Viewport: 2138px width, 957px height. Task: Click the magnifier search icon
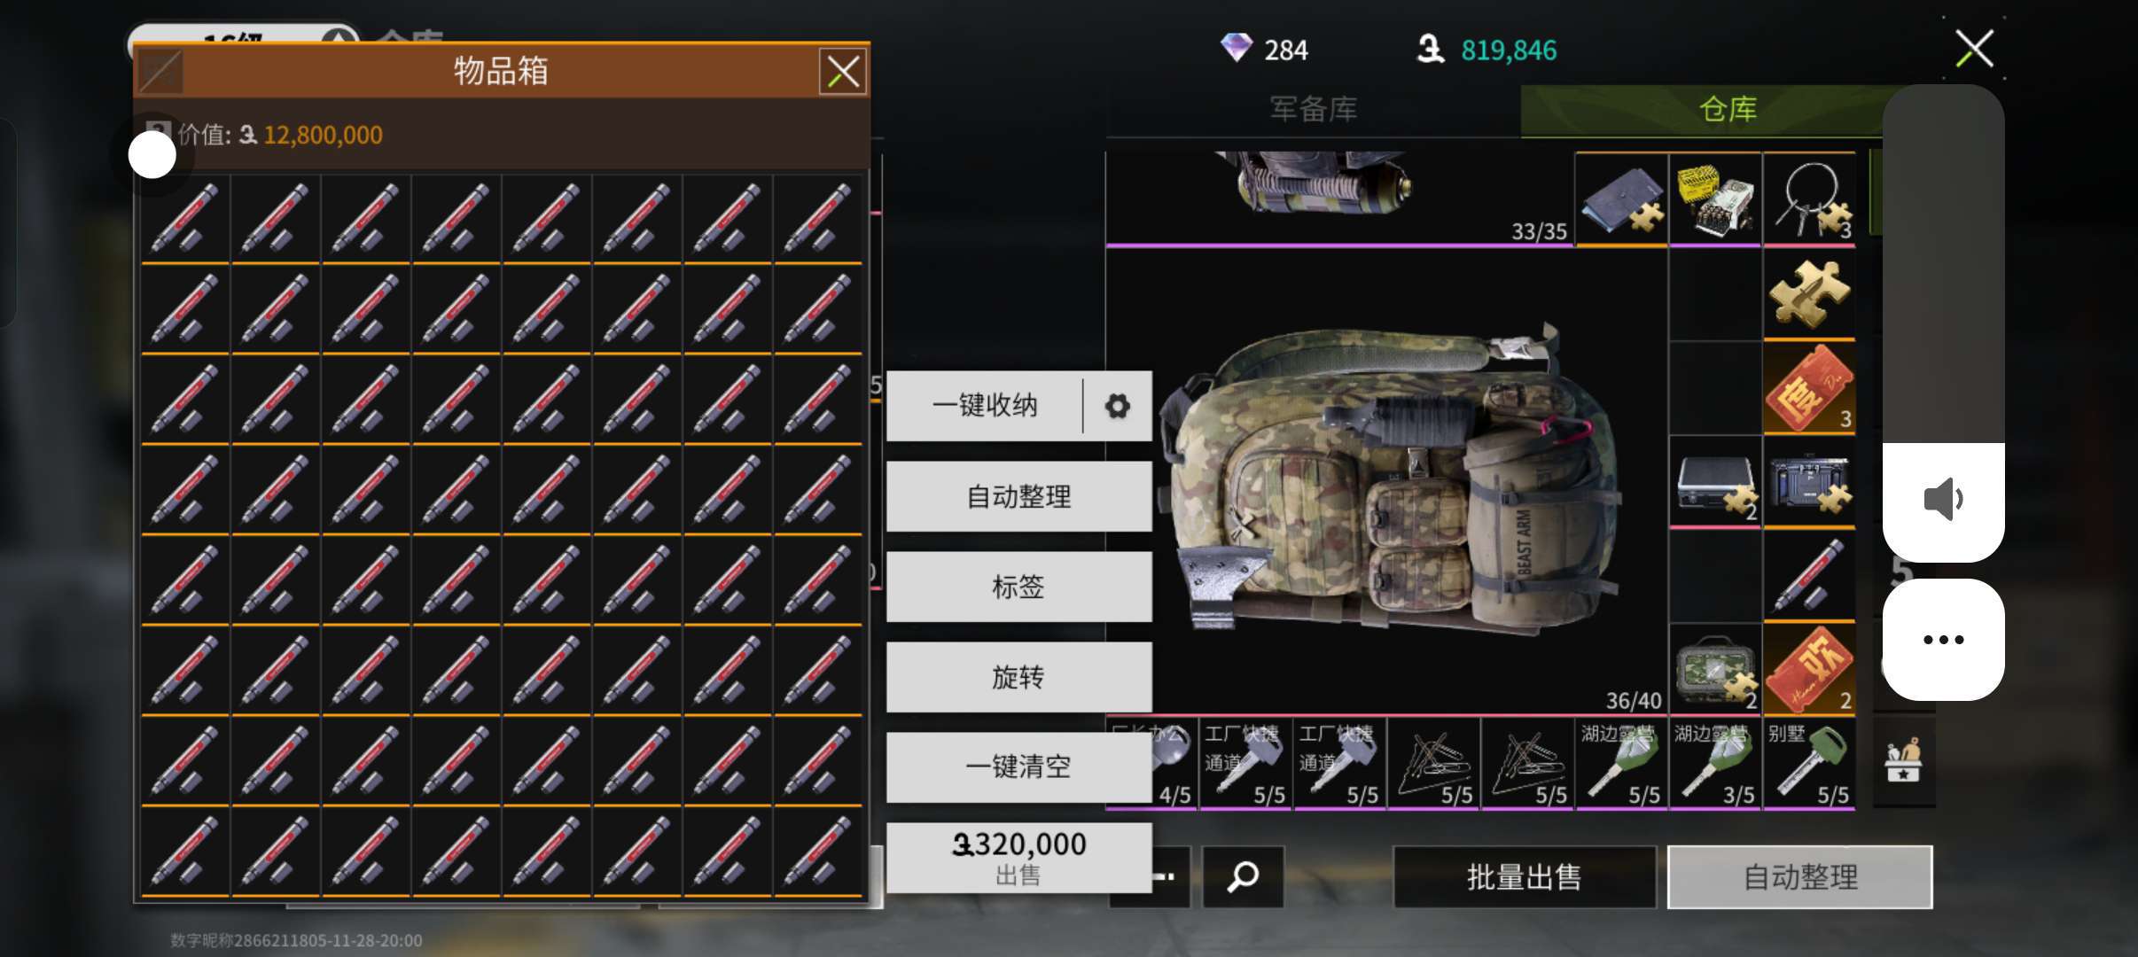click(1243, 876)
